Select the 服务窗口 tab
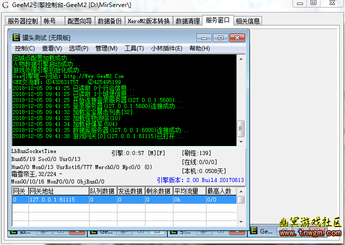The image size is (345, 245). (217, 20)
